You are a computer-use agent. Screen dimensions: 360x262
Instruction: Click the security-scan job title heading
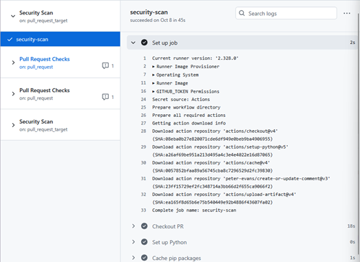pyautogui.click(x=149, y=12)
